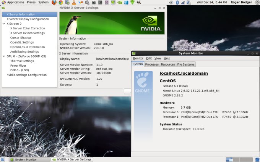Open the media player launcher with play arrow
The height and width of the screenshot is (162, 260).
(x=67, y=2)
